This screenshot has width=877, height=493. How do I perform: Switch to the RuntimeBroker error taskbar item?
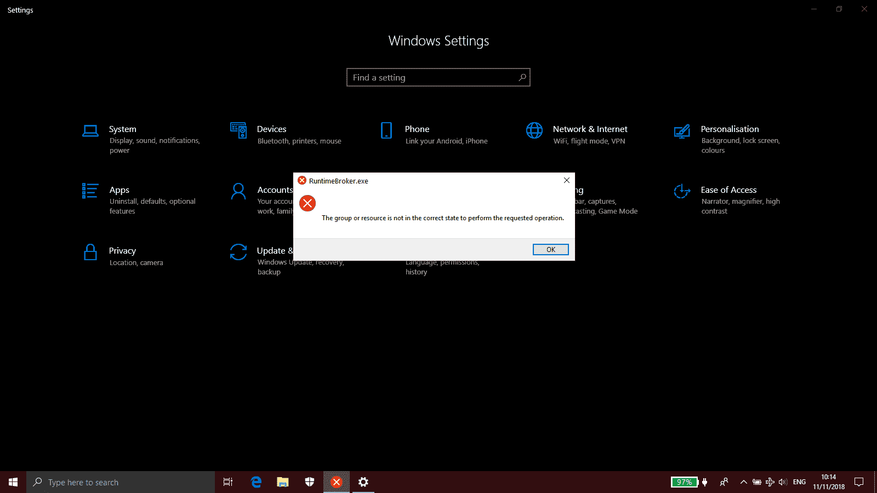click(x=337, y=482)
